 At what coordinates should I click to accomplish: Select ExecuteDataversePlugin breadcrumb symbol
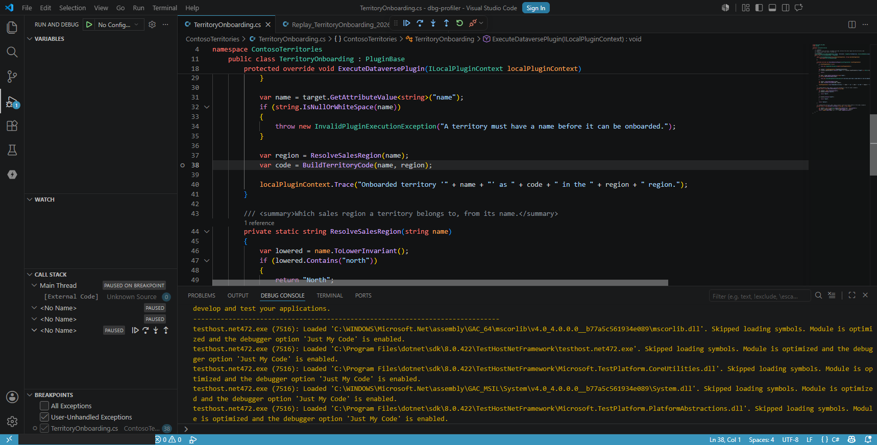click(562, 39)
